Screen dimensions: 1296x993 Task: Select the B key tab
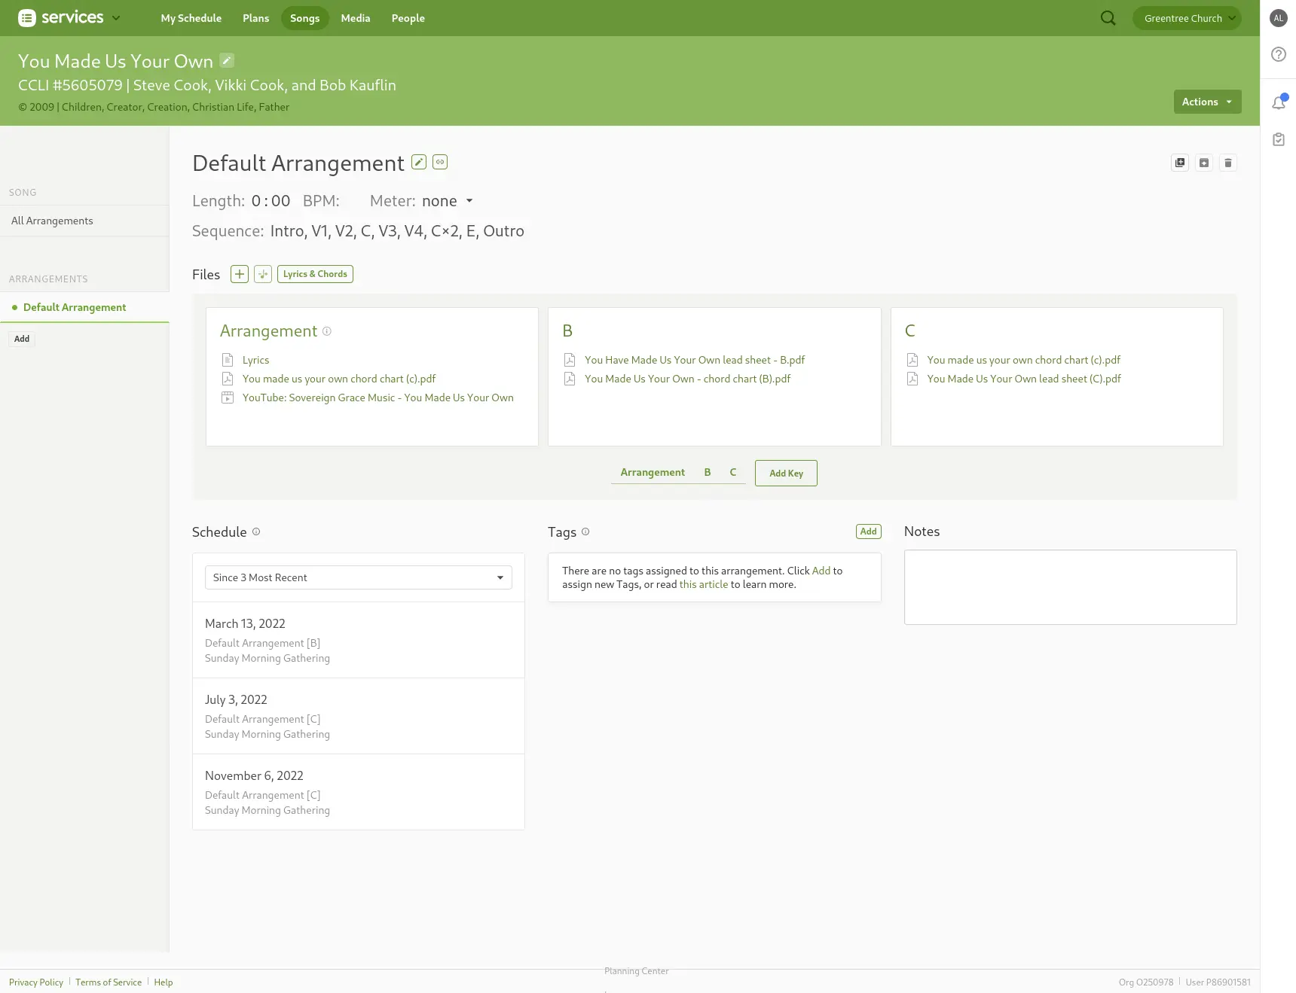(708, 472)
